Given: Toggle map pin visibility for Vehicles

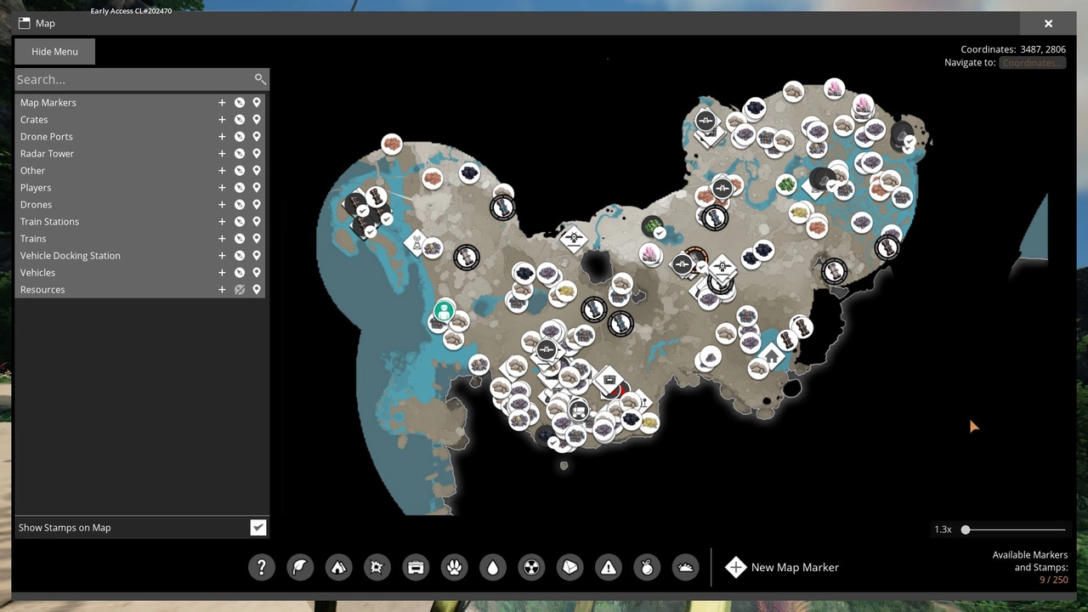Looking at the screenshot, I should [x=257, y=273].
